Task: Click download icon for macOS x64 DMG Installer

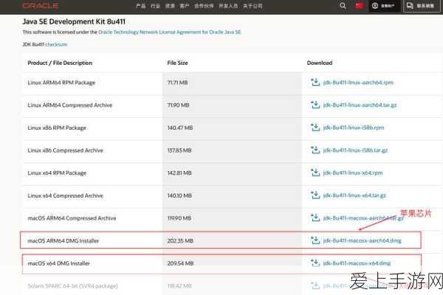Action: coord(315,263)
